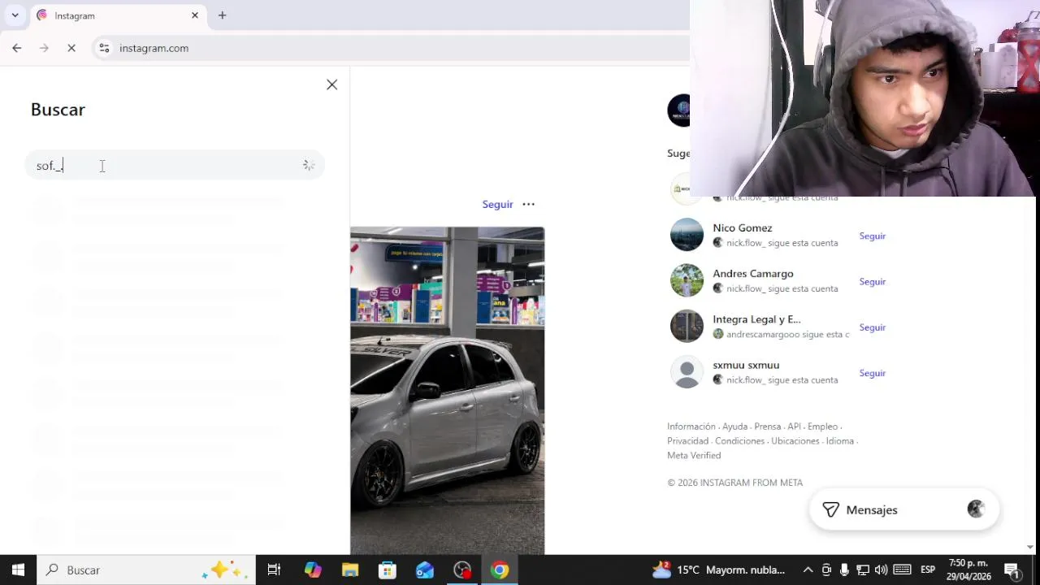Switch to Chrome on the taskbar
This screenshot has width=1040, height=585.
500,570
